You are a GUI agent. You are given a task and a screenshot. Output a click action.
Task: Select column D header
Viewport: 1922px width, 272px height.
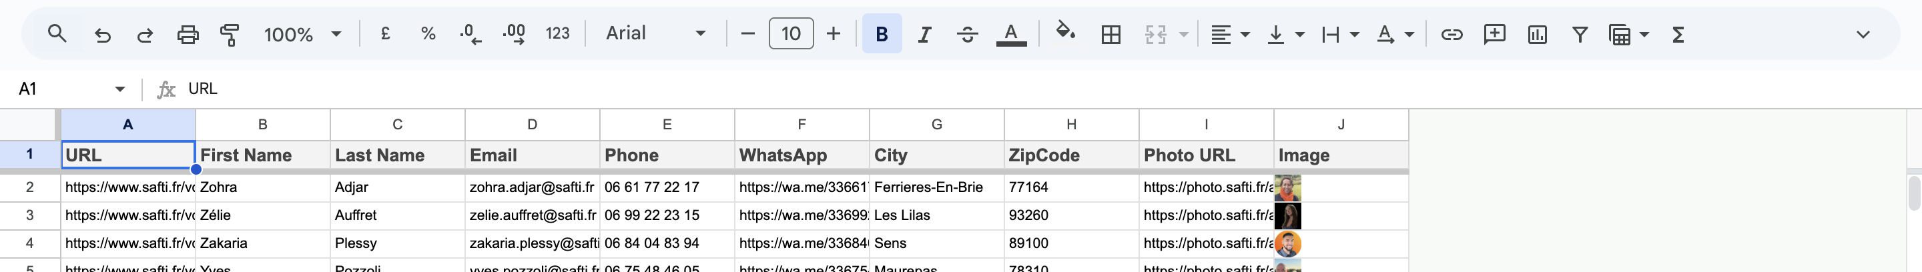point(532,125)
